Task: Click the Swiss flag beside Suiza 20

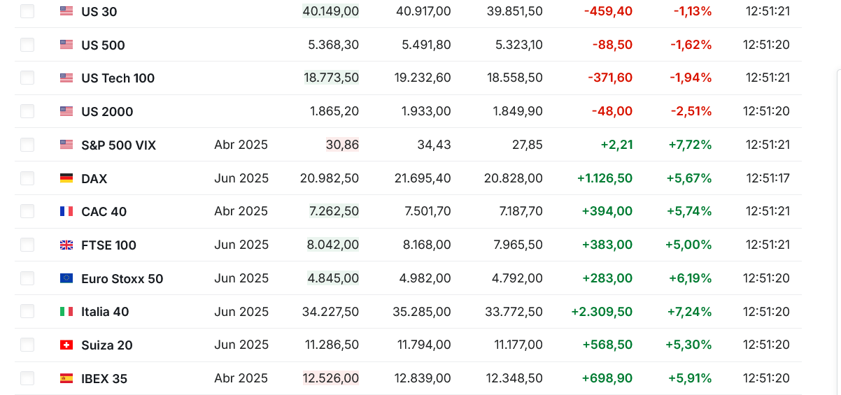Action: (x=66, y=345)
